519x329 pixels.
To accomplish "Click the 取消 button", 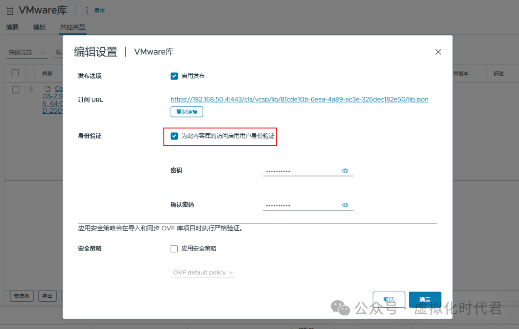I will [x=389, y=299].
